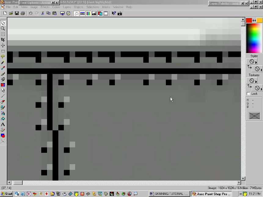The height and width of the screenshot is (197, 263).
Task: Toggle the Tool Palette wrench button
Action: click(76, 13)
